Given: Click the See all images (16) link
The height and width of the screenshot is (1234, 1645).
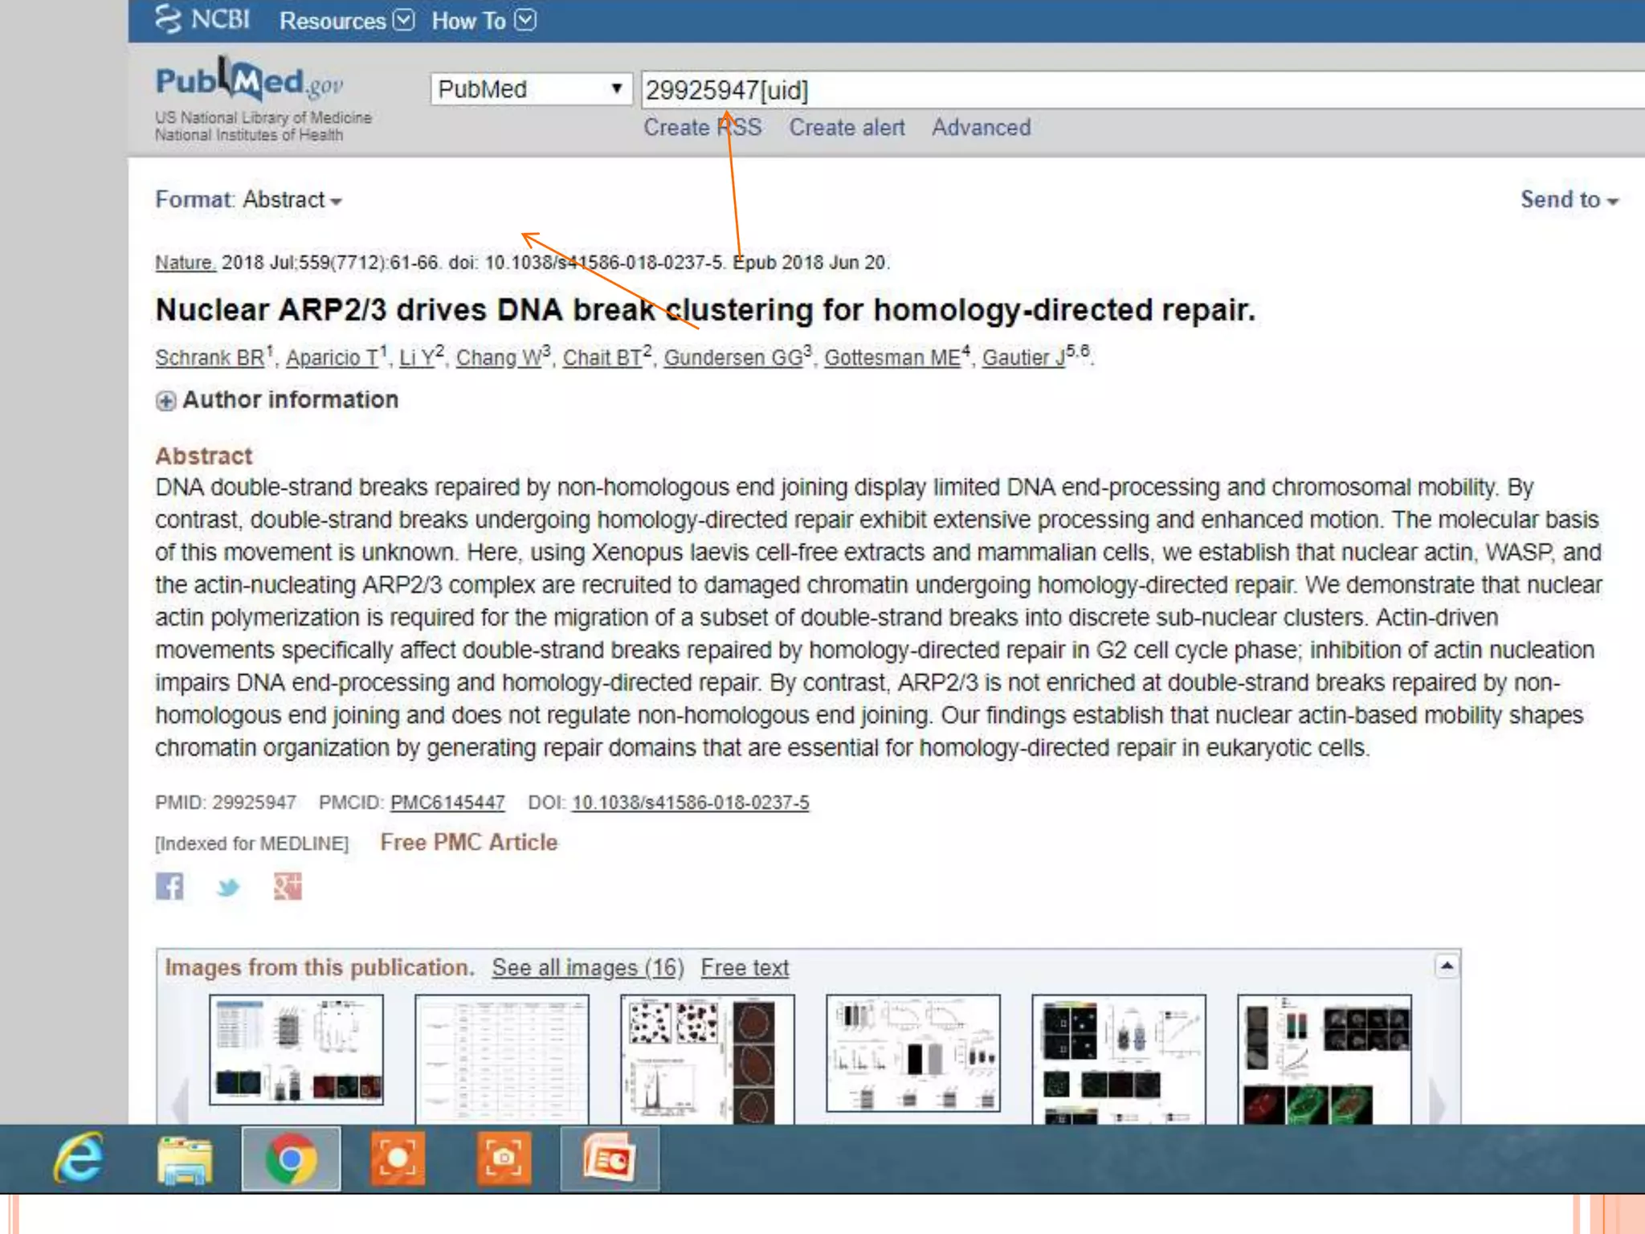Looking at the screenshot, I should point(587,968).
